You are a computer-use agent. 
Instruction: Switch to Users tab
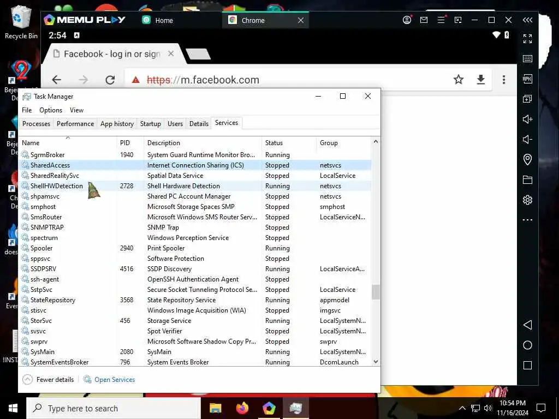(175, 124)
